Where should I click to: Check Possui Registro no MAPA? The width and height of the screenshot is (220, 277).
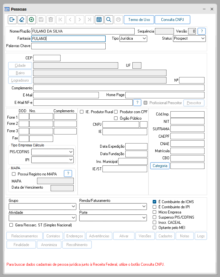click(x=14, y=174)
